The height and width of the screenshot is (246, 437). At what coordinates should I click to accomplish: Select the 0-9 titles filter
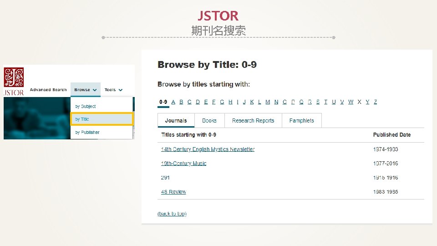click(163, 102)
